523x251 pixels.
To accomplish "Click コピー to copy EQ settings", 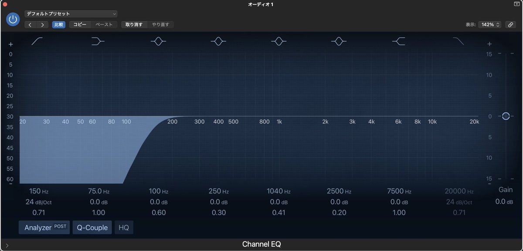I will pyautogui.click(x=80, y=25).
